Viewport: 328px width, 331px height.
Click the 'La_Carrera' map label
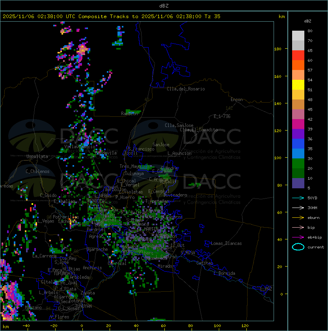click(x=44, y=256)
